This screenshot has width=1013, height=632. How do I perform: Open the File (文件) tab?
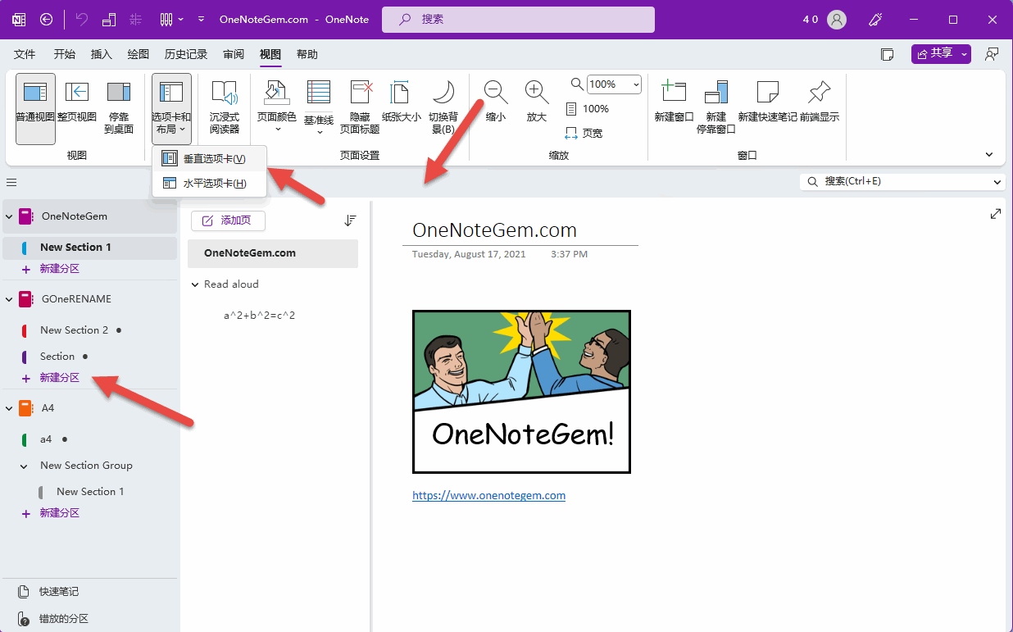click(x=25, y=54)
